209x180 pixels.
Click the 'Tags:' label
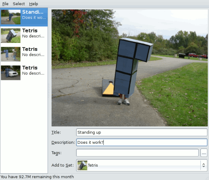pos(56,153)
